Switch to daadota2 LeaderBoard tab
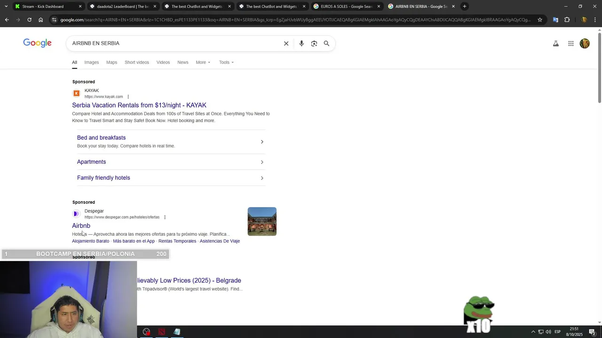The height and width of the screenshot is (338, 602). 122,7
